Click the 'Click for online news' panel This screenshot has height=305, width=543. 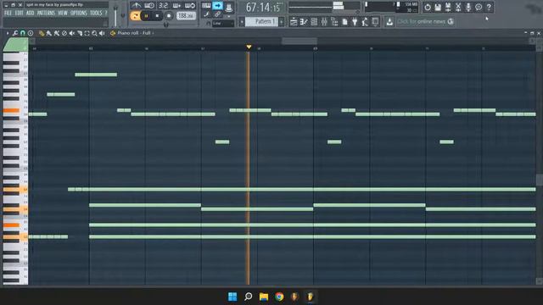(x=425, y=22)
